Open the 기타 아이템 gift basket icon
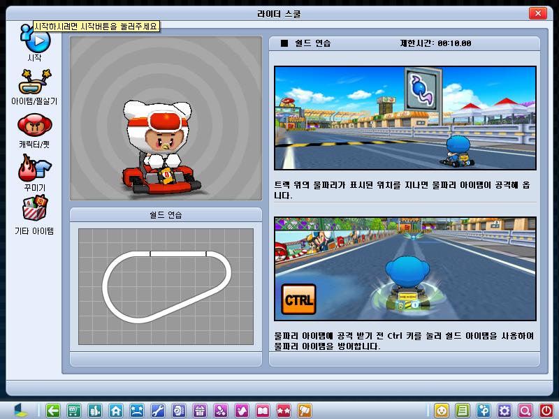This screenshot has height=419, width=559. click(x=34, y=208)
